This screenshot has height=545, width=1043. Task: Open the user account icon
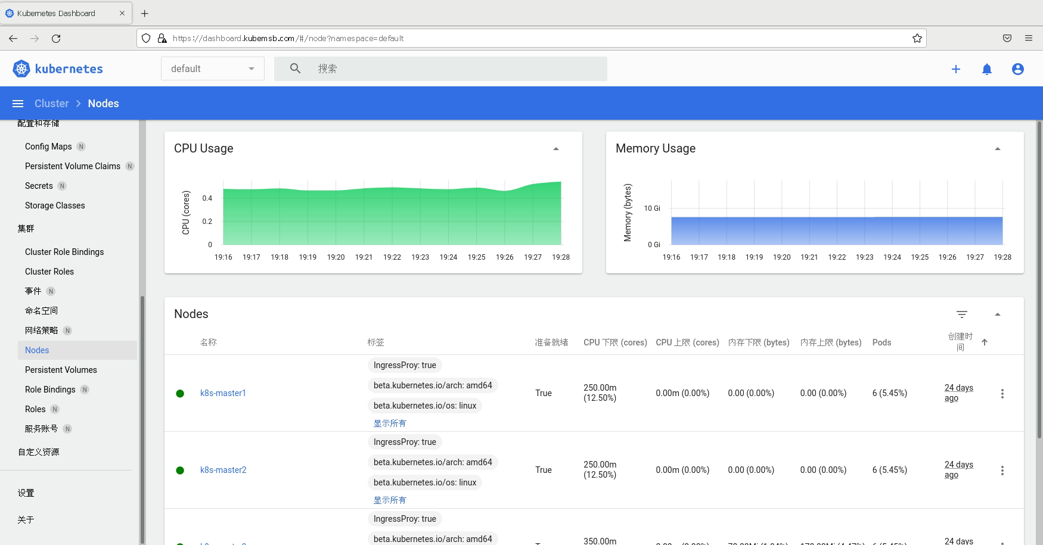[x=1018, y=69]
